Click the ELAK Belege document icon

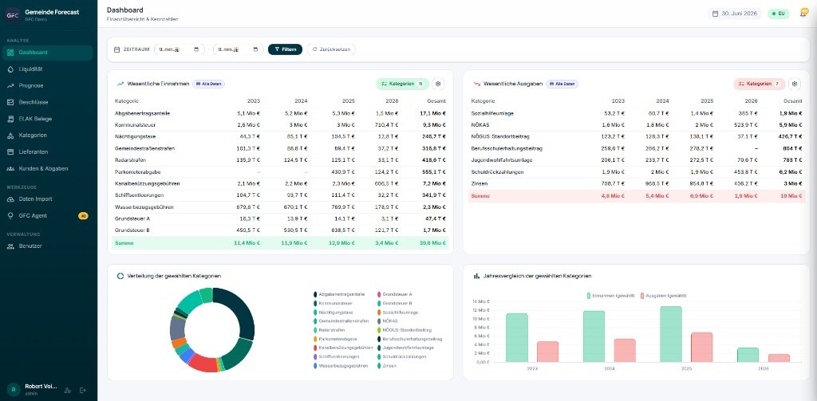tap(10, 119)
